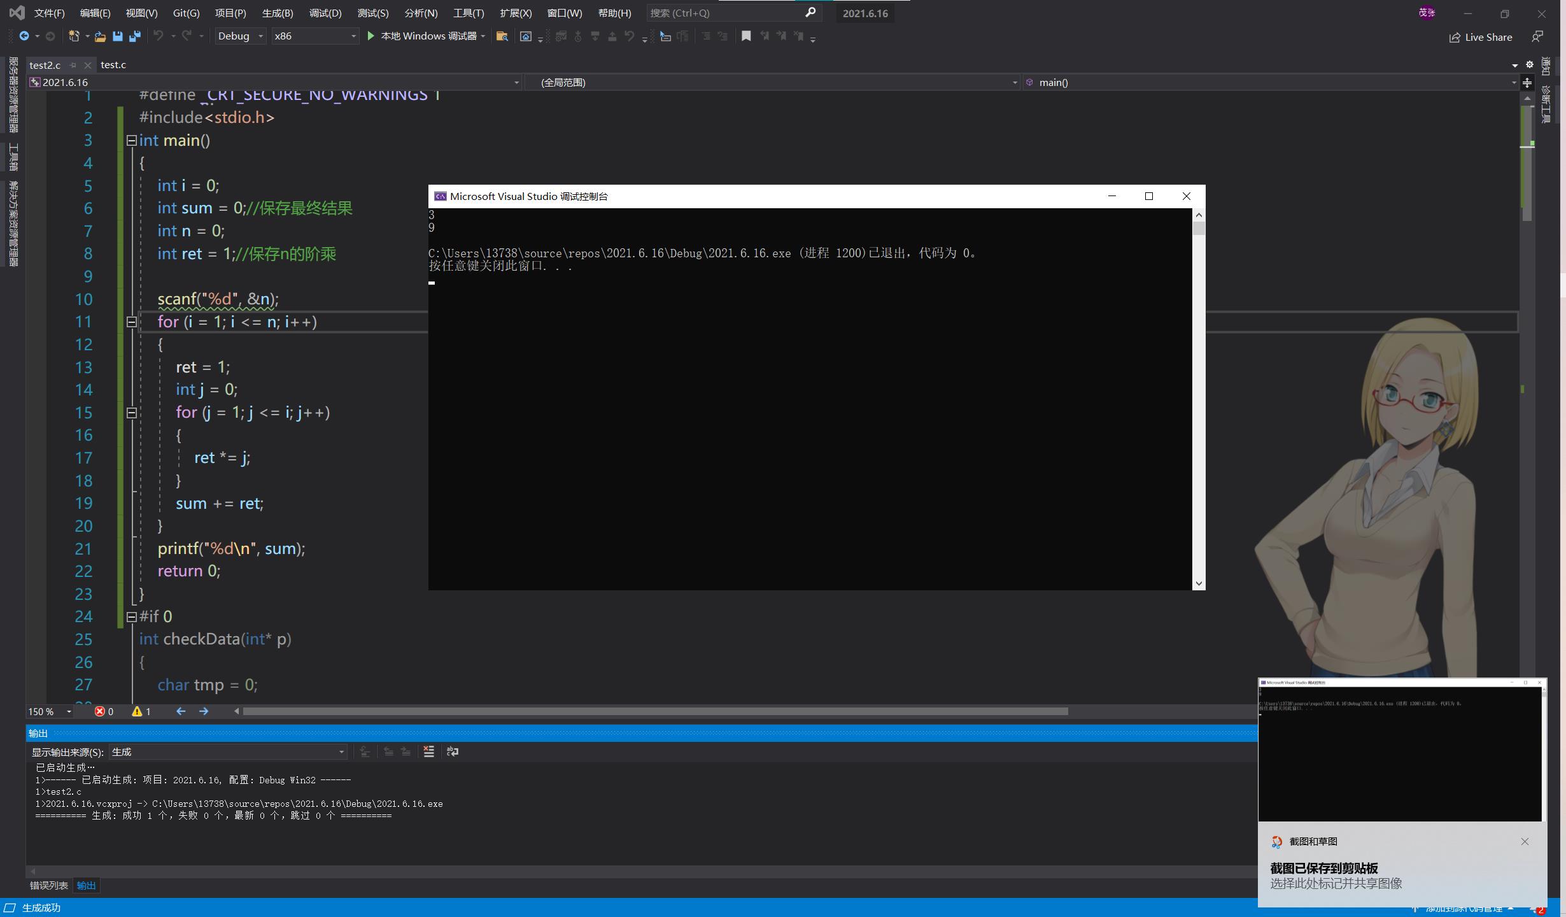Open the 测试(S) menu
1566x917 pixels.
click(372, 13)
